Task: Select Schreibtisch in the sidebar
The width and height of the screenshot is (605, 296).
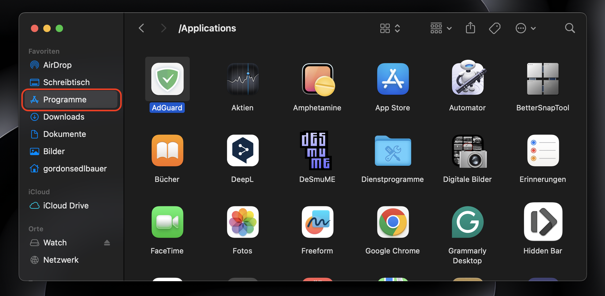Action: (71, 82)
